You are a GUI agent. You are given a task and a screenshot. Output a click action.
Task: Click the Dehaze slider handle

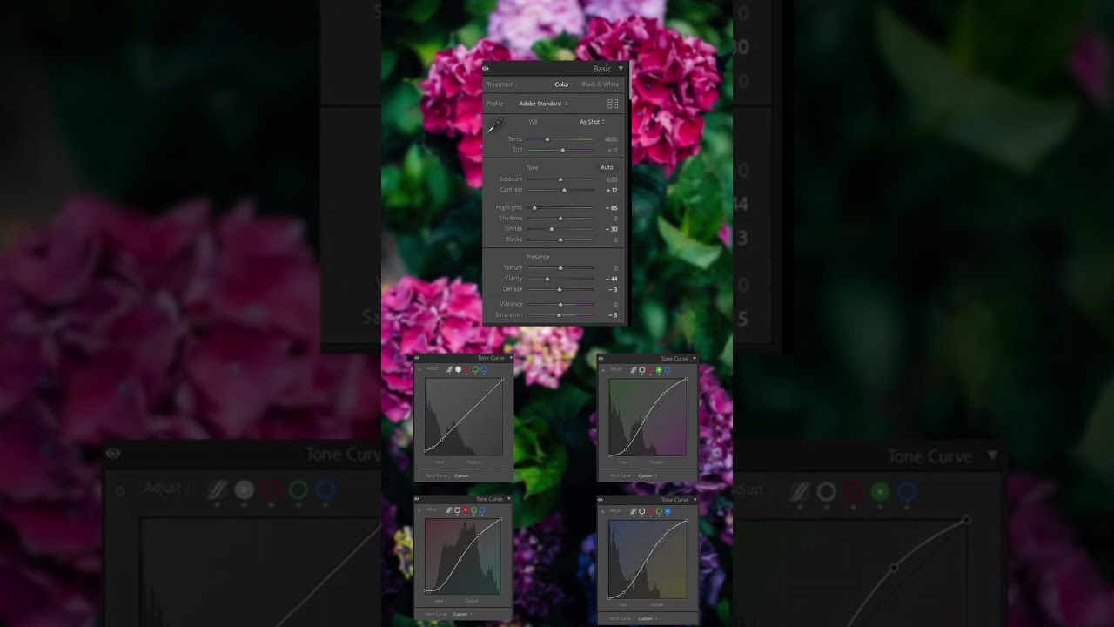click(x=560, y=289)
